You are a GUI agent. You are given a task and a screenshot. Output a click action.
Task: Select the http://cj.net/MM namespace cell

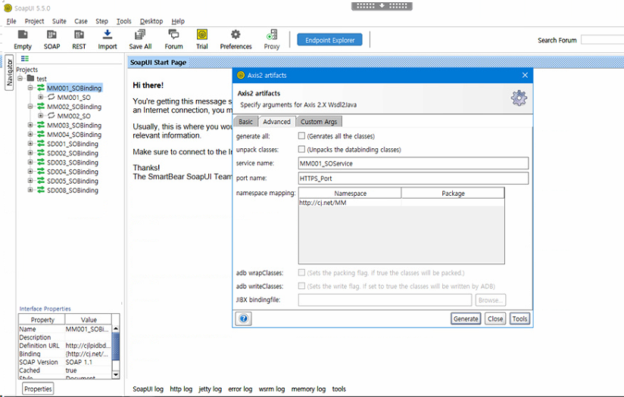click(x=350, y=203)
